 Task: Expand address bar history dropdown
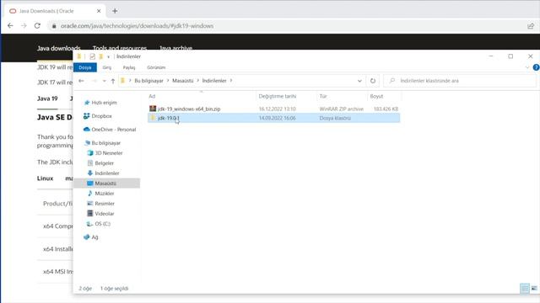click(x=359, y=81)
